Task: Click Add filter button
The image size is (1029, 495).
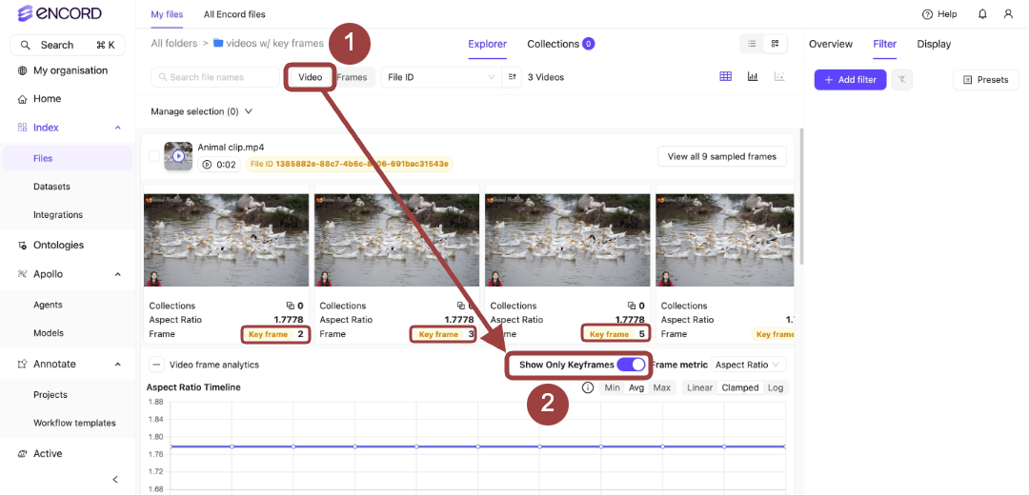Action: 850,79
